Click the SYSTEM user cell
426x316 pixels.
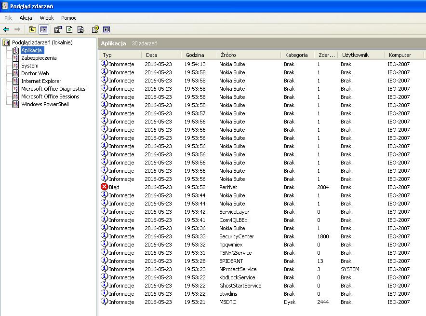pos(350,269)
